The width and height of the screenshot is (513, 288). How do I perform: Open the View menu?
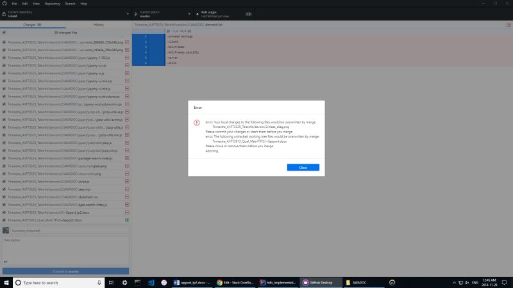coord(36,4)
